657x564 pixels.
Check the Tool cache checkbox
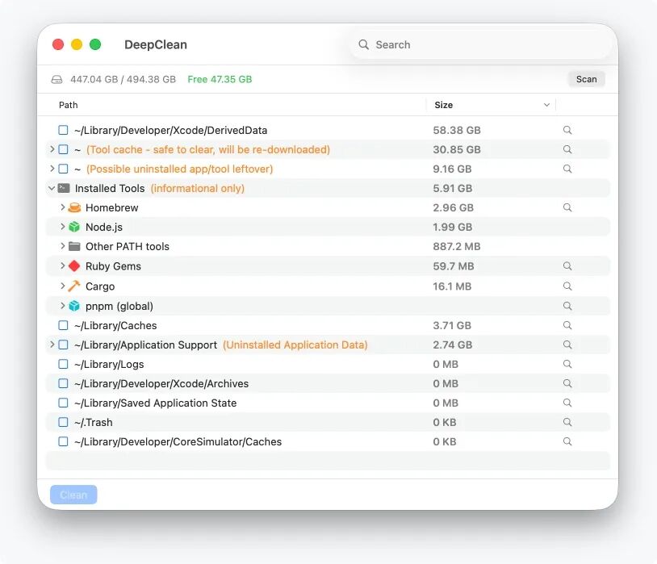point(63,149)
